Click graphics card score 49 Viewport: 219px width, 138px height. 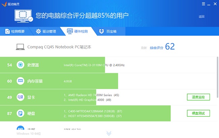(x=9, y=97)
